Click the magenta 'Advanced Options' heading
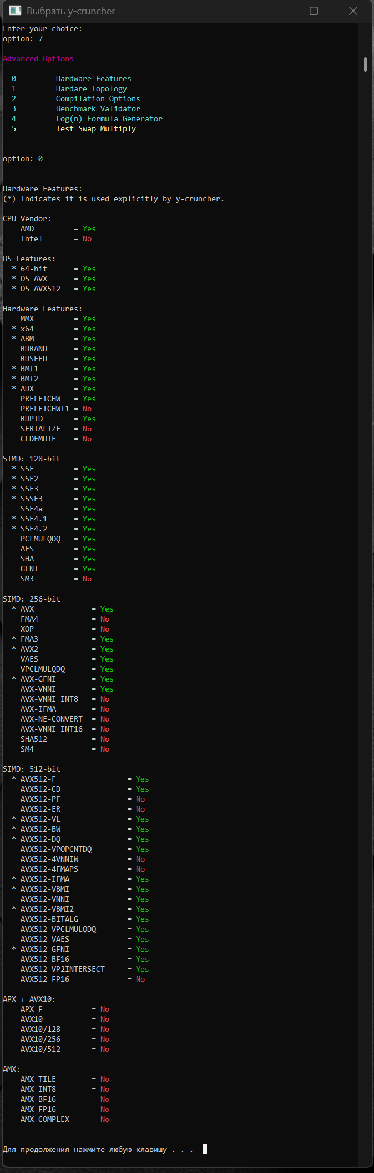The image size is (374, 1173). (38, 58)
